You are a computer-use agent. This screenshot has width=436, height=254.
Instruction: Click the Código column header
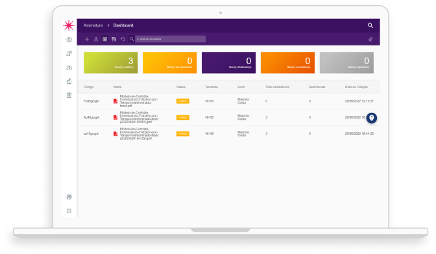(x=88, y=87)
